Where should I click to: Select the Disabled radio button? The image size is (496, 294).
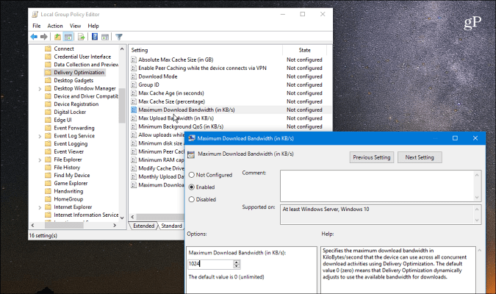[x=191, y=200]
